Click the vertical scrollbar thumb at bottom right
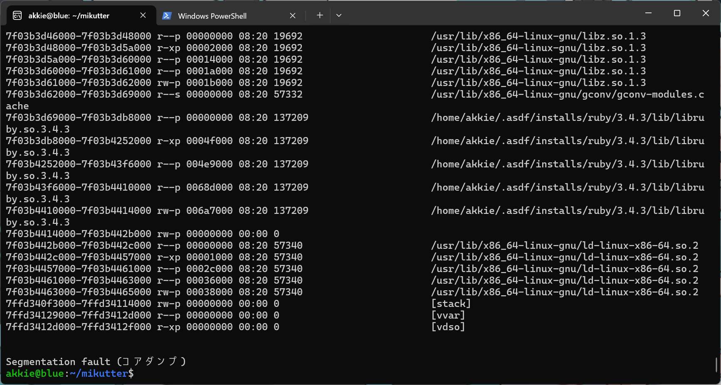This screenshot has width=721, height=385. pyautogui.click(x=716, y=365)
